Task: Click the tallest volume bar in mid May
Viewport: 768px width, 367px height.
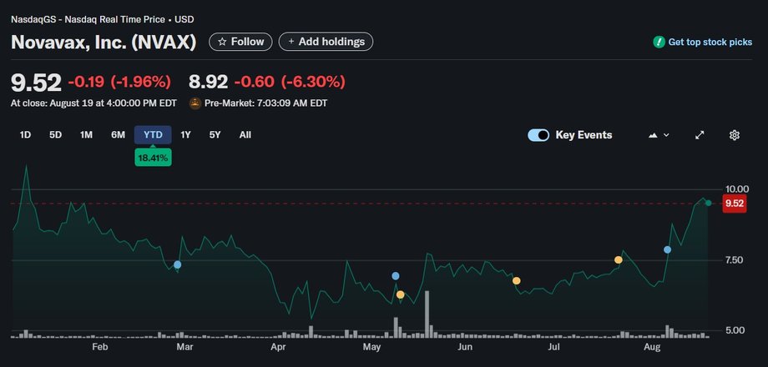Action: coord(427,314)
